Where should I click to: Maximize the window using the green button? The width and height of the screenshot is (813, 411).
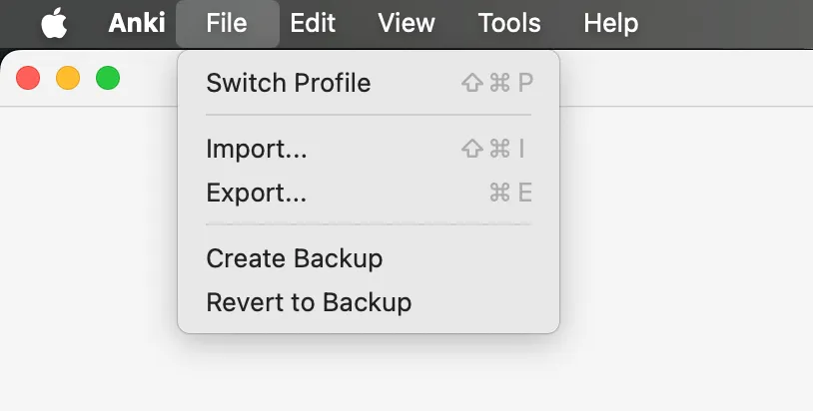[x=108, y=78]
